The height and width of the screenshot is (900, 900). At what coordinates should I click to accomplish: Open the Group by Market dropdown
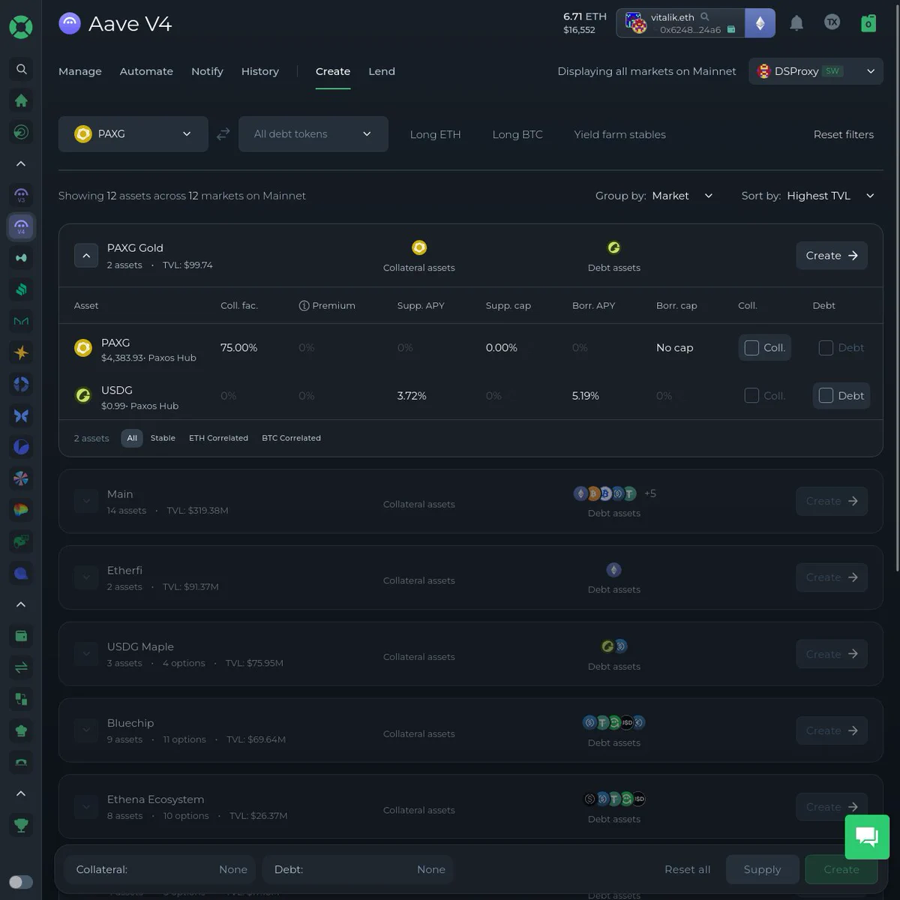682,196
